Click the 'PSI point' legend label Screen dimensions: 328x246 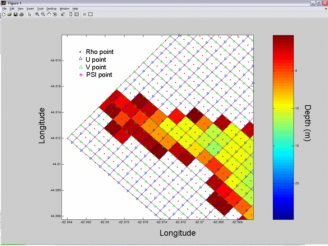pyautogui.click(x=99, y=75)
